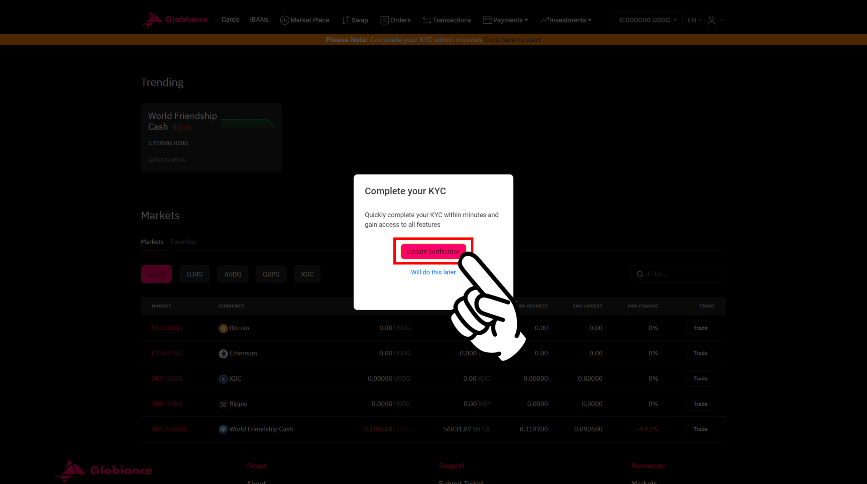The height and width of the screenshot is (484, 867).
Task: Open the EN language selector
Action: click(693, 20)
